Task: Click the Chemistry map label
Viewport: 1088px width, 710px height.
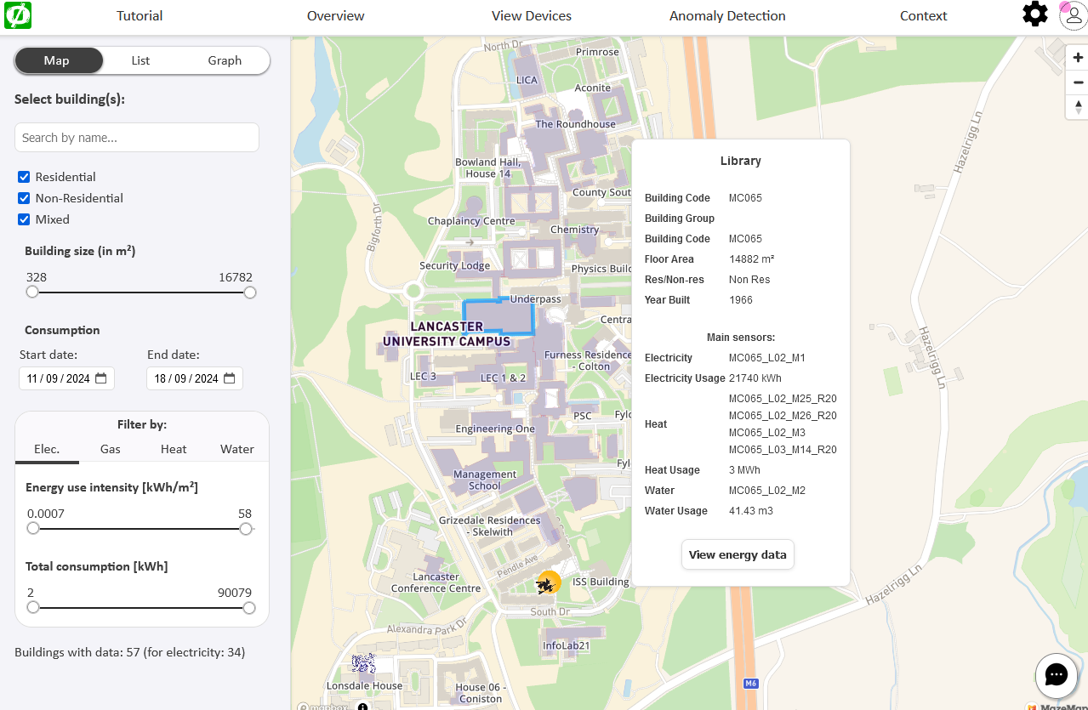Action: (x=575, y=230)
